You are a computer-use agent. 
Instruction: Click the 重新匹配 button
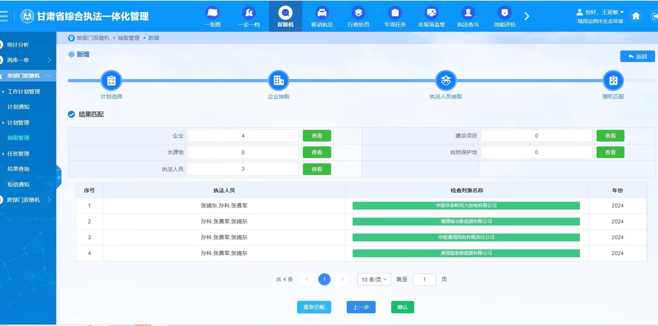click(314, 307)
